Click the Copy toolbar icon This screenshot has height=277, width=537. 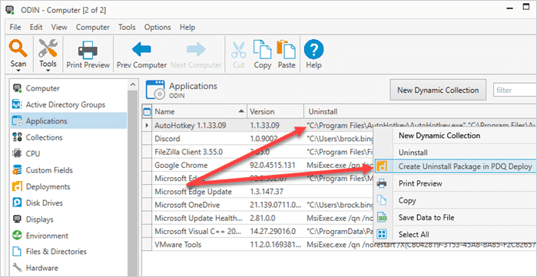coord(262,50)
